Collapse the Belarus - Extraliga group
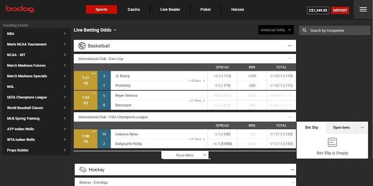The height and width of the screenshot is (186, 373). click(293, 182)
